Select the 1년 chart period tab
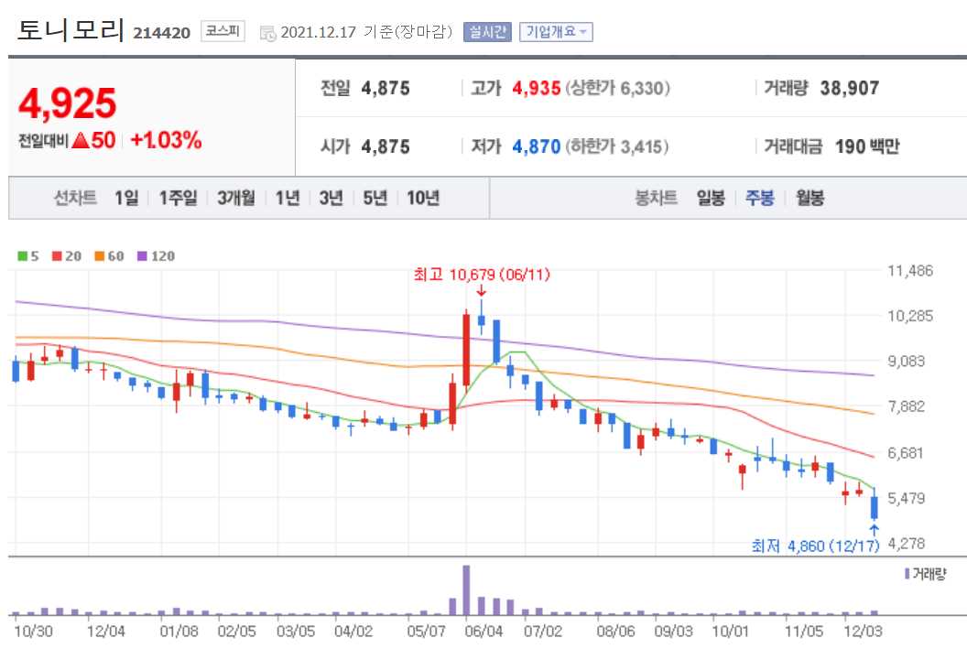Screen dimensions: 967x649 point(288,197)
